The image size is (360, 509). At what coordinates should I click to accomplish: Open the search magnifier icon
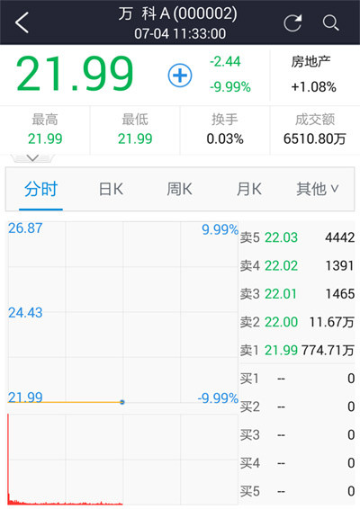click(331, 23)
